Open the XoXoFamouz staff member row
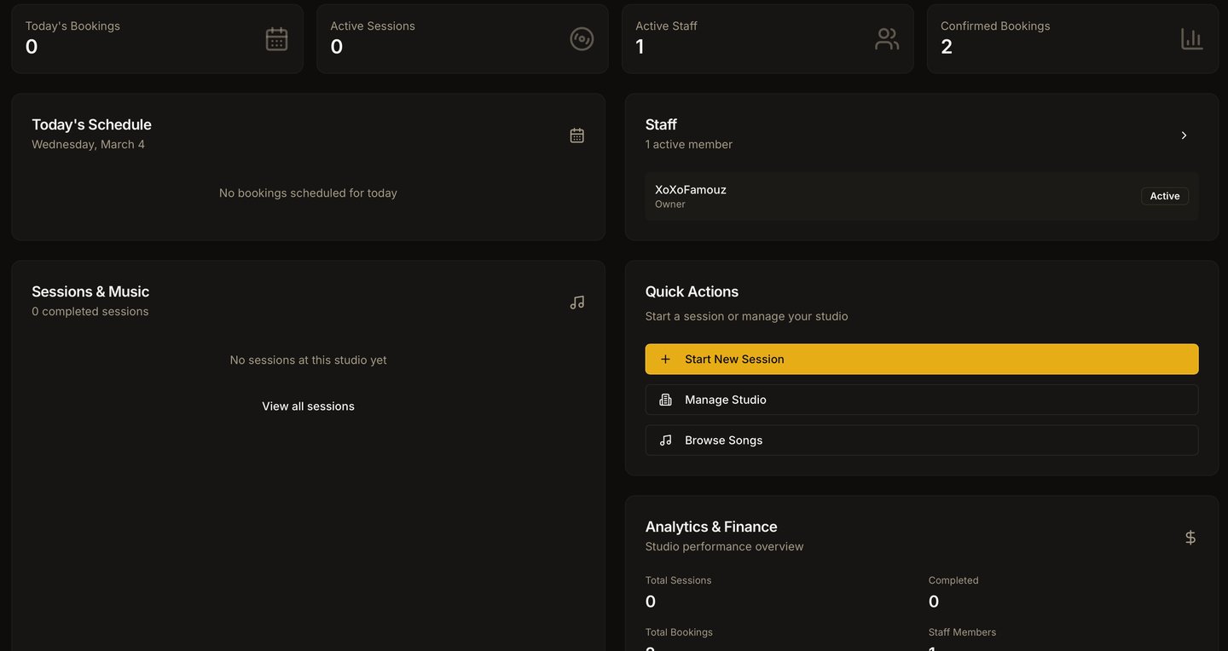The image size is (1228, 651). (853, 196)
